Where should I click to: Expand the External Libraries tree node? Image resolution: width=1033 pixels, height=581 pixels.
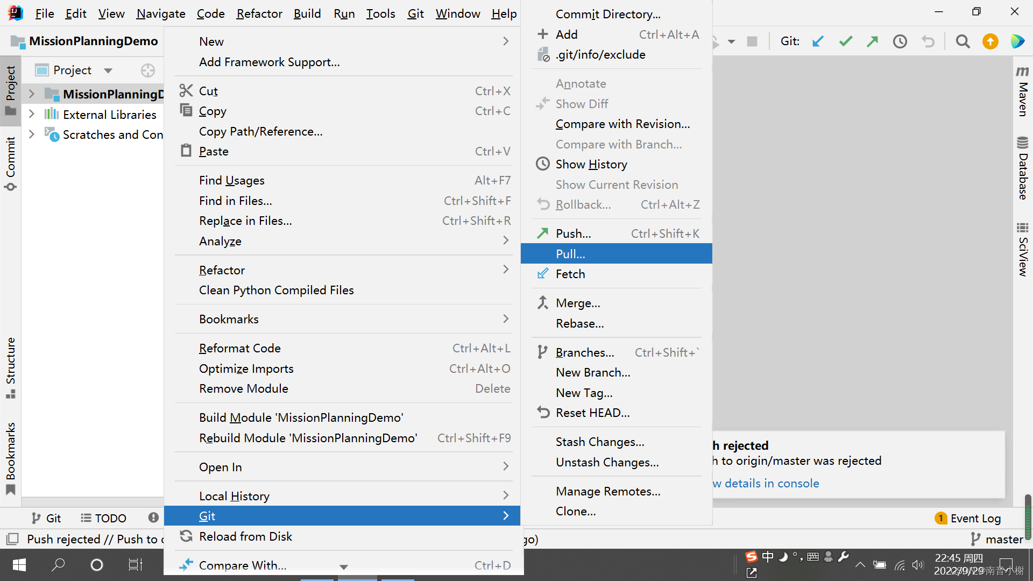pyautogui.click(x=31, y=114)
